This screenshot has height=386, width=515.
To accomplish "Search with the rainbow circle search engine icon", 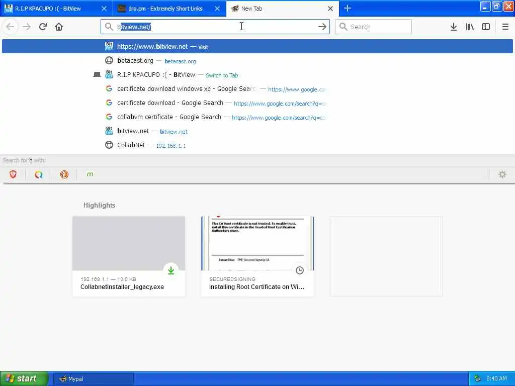I will [x=38, y=174].
